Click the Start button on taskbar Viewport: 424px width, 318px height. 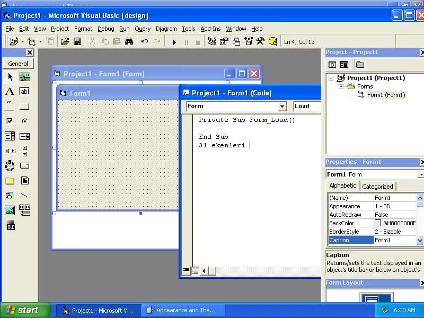(25, 310)
